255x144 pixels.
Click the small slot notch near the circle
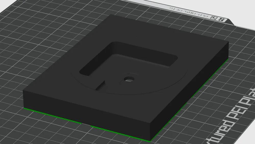[x=100, y=86]
